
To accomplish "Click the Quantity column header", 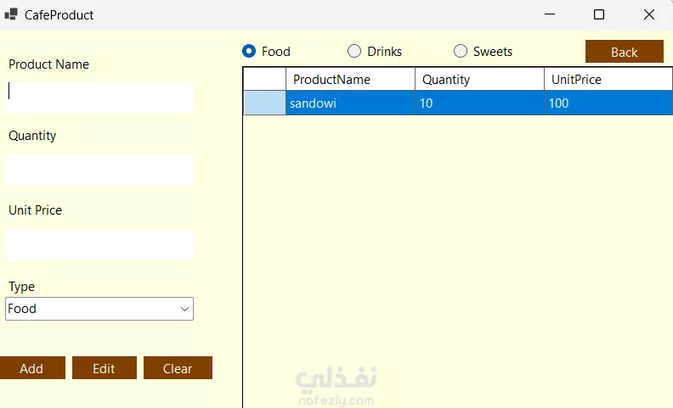I will coord(479,79).
